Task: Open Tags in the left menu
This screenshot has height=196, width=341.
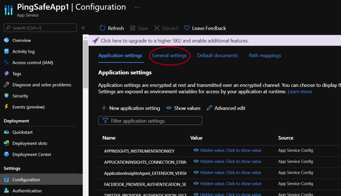Action: click(17, 74)
